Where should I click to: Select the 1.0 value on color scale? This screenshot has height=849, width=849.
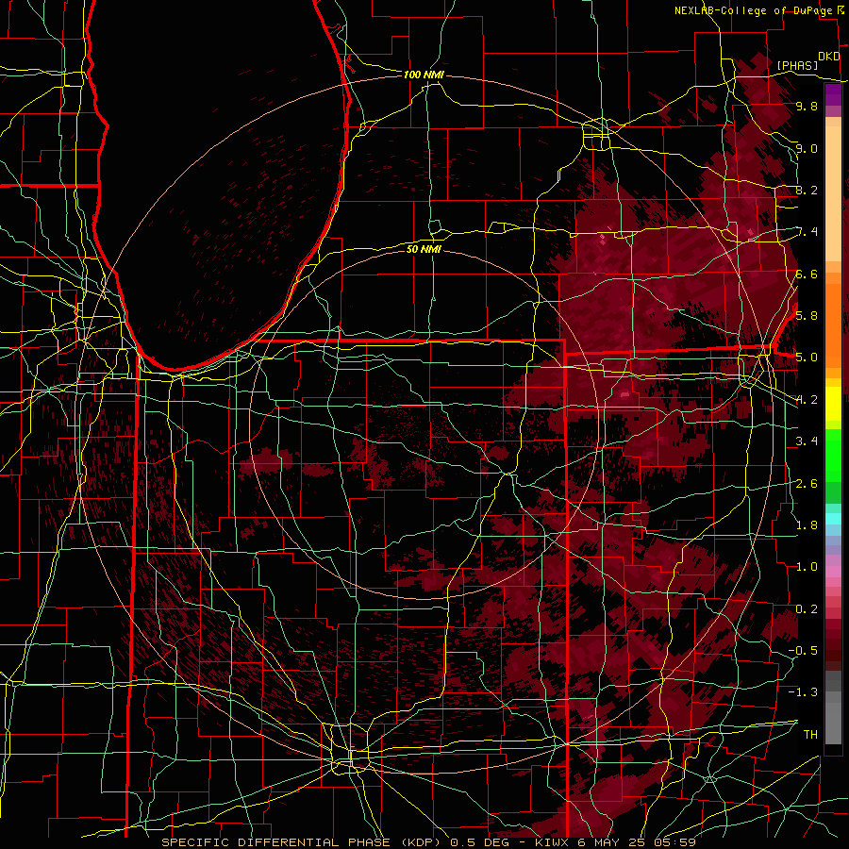point(807,567)
